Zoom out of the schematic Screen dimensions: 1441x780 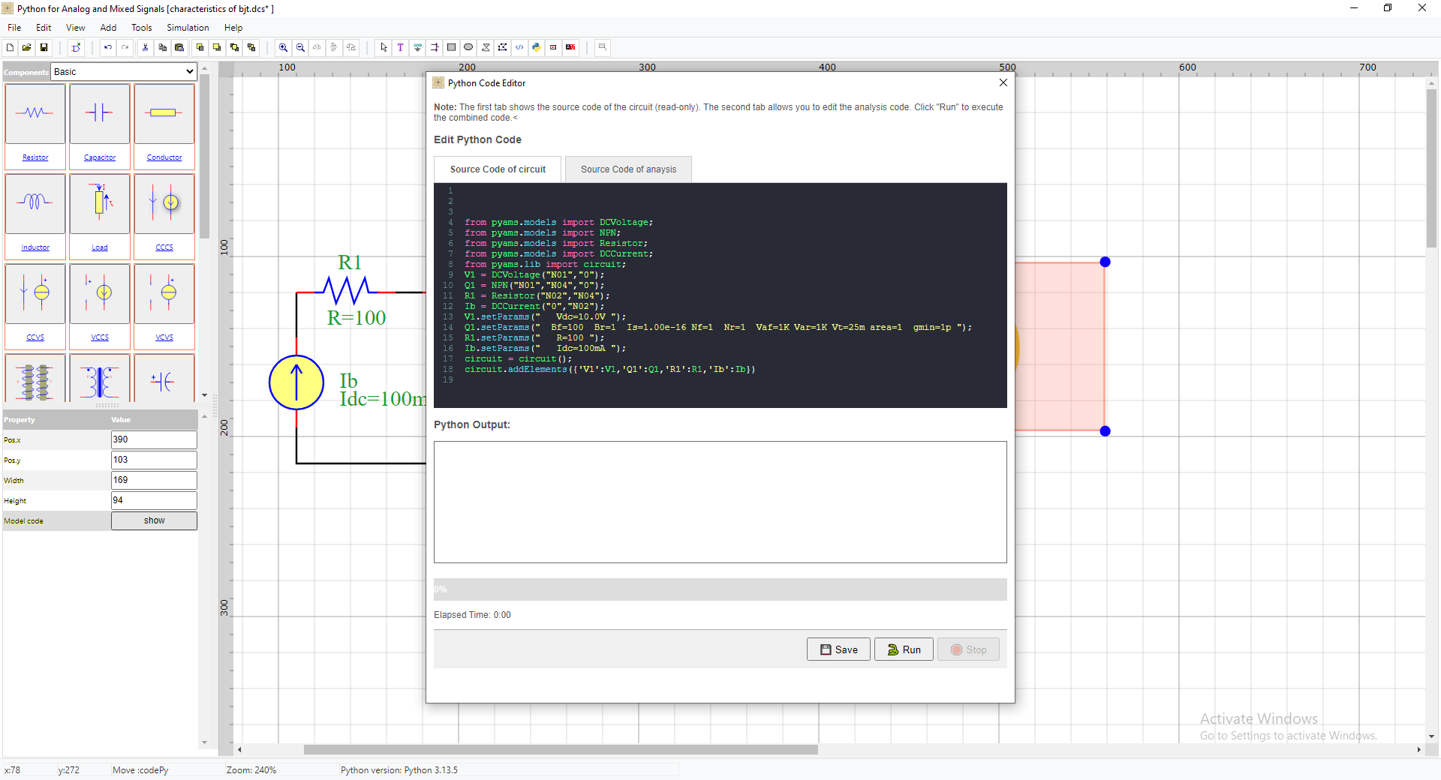301,47
